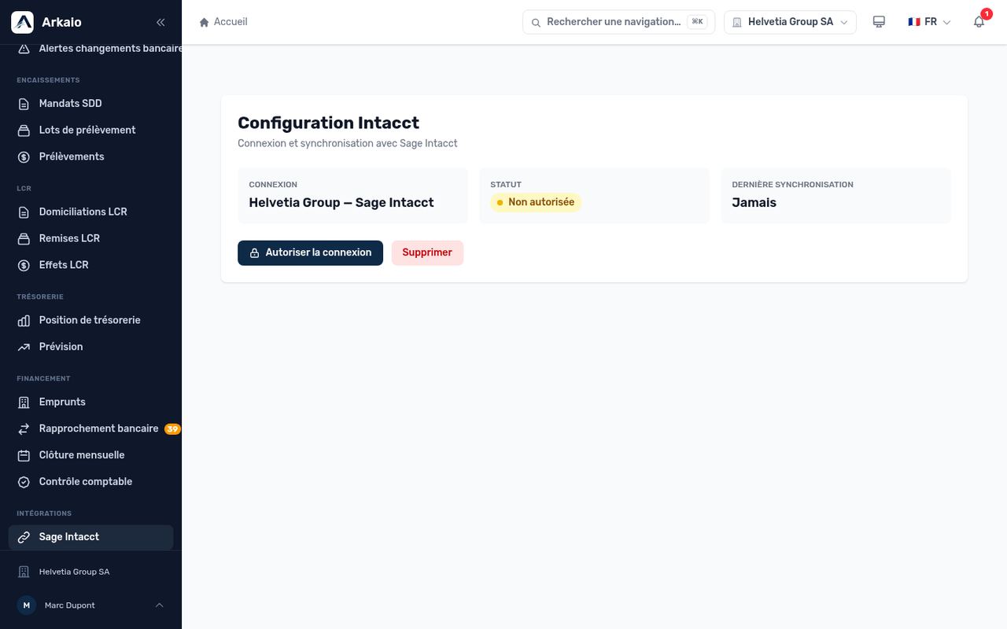
Task: Open Rapprochement bancaire in sidebar
Action: (90, 429)
